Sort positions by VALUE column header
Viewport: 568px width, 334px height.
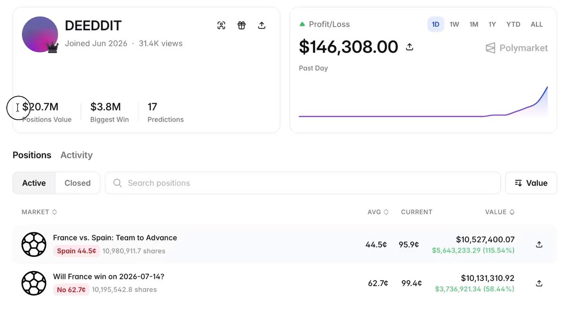pyautogui.click(x=500, y=212)
